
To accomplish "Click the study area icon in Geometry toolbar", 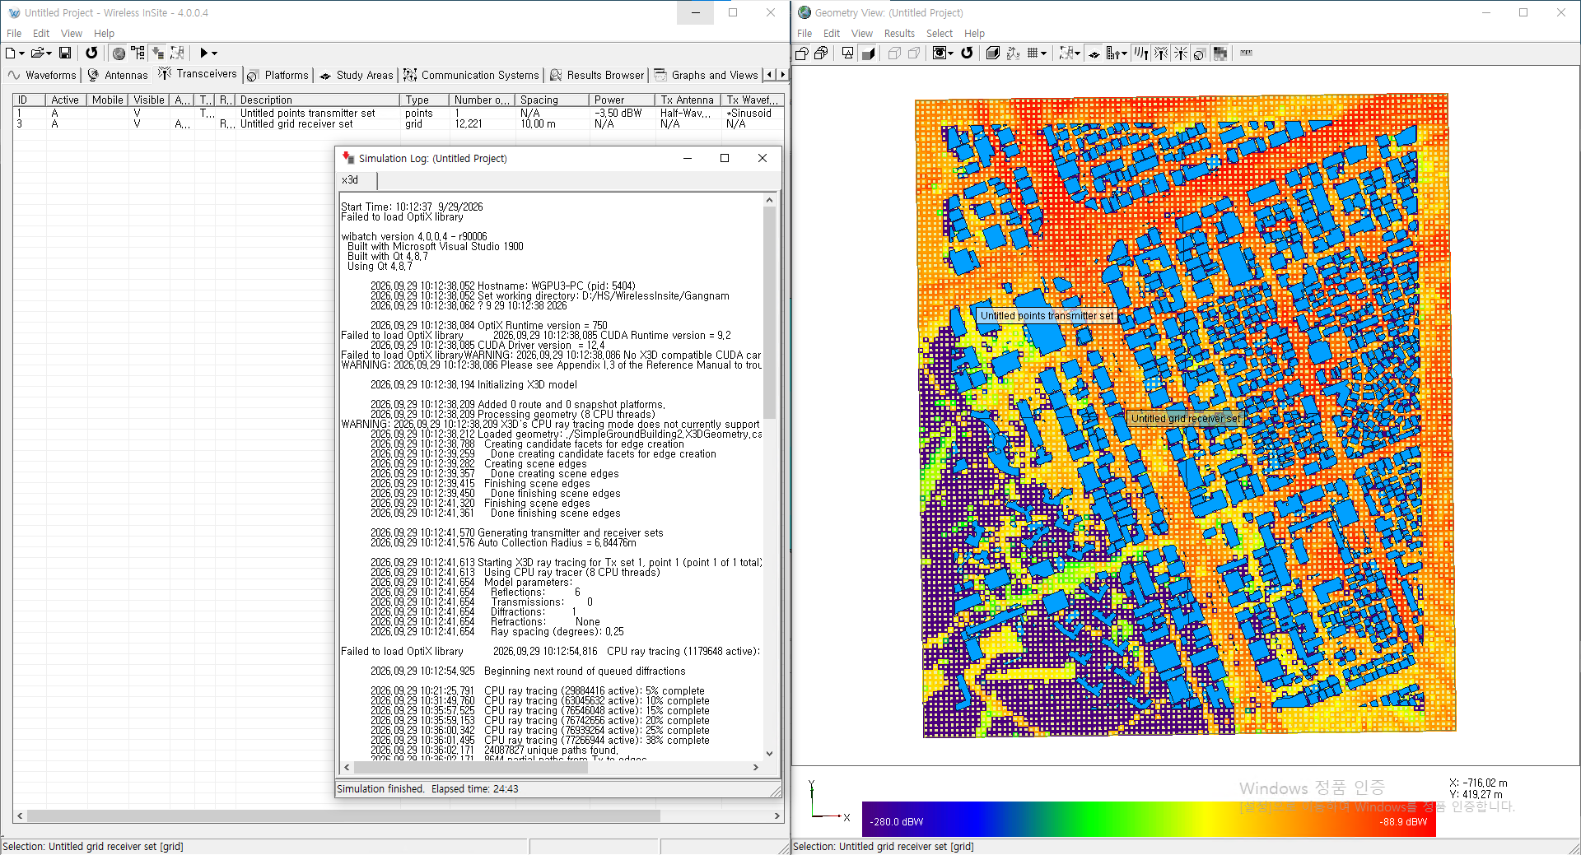I will click(x=1094, y=53).
